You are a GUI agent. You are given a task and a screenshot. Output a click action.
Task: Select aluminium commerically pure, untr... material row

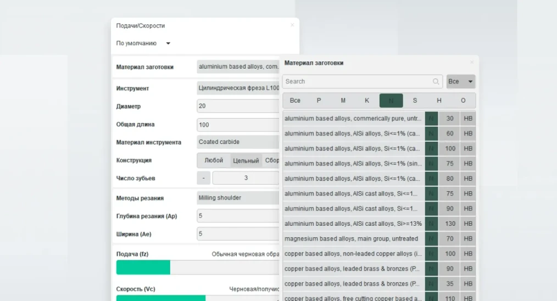coord(353,119)
